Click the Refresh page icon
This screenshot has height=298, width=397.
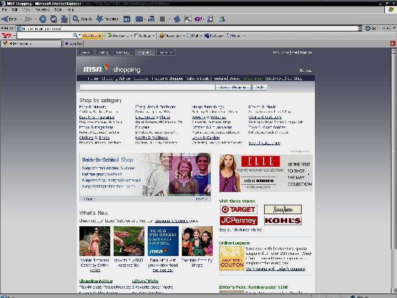53,19
